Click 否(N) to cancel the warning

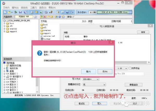click(x=105, y=71)
